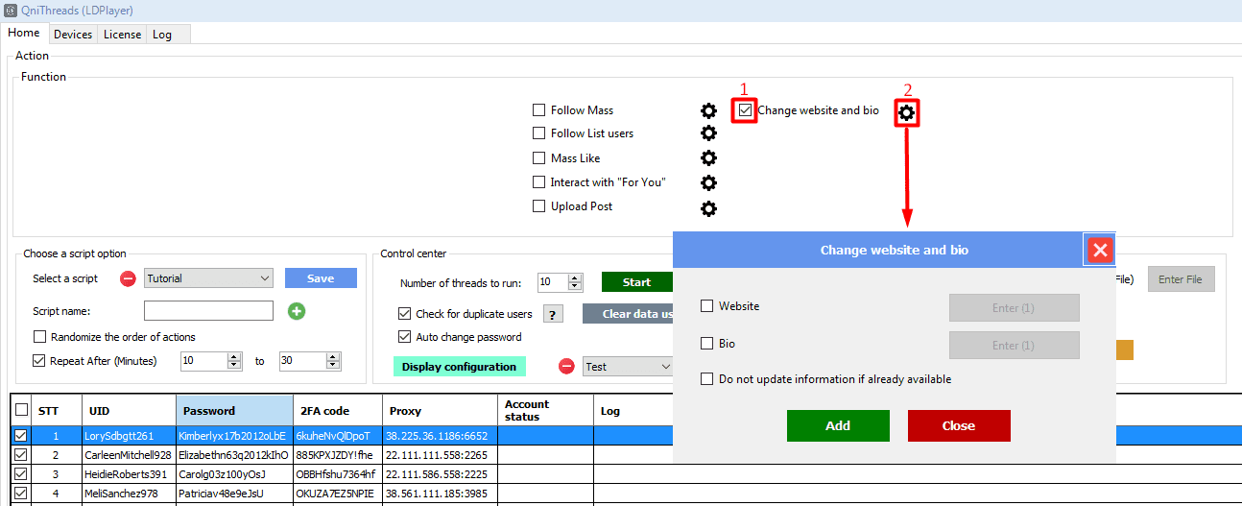
Task: Uncheck Change website and bio checkbox
Action: (745, 110)
